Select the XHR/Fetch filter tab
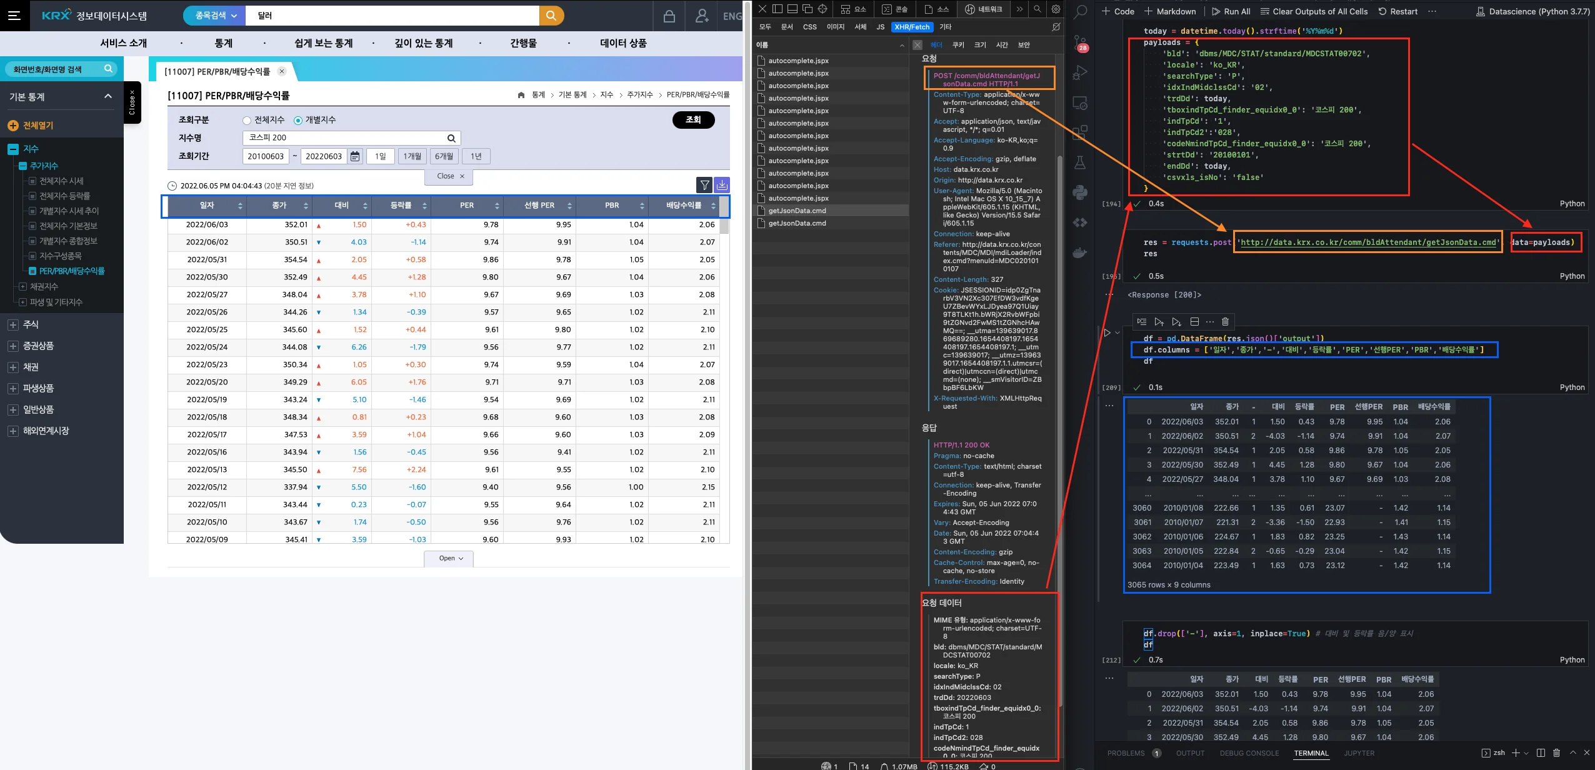The image size is (1595, 770). pyautogui.click(x=912, y=27)
